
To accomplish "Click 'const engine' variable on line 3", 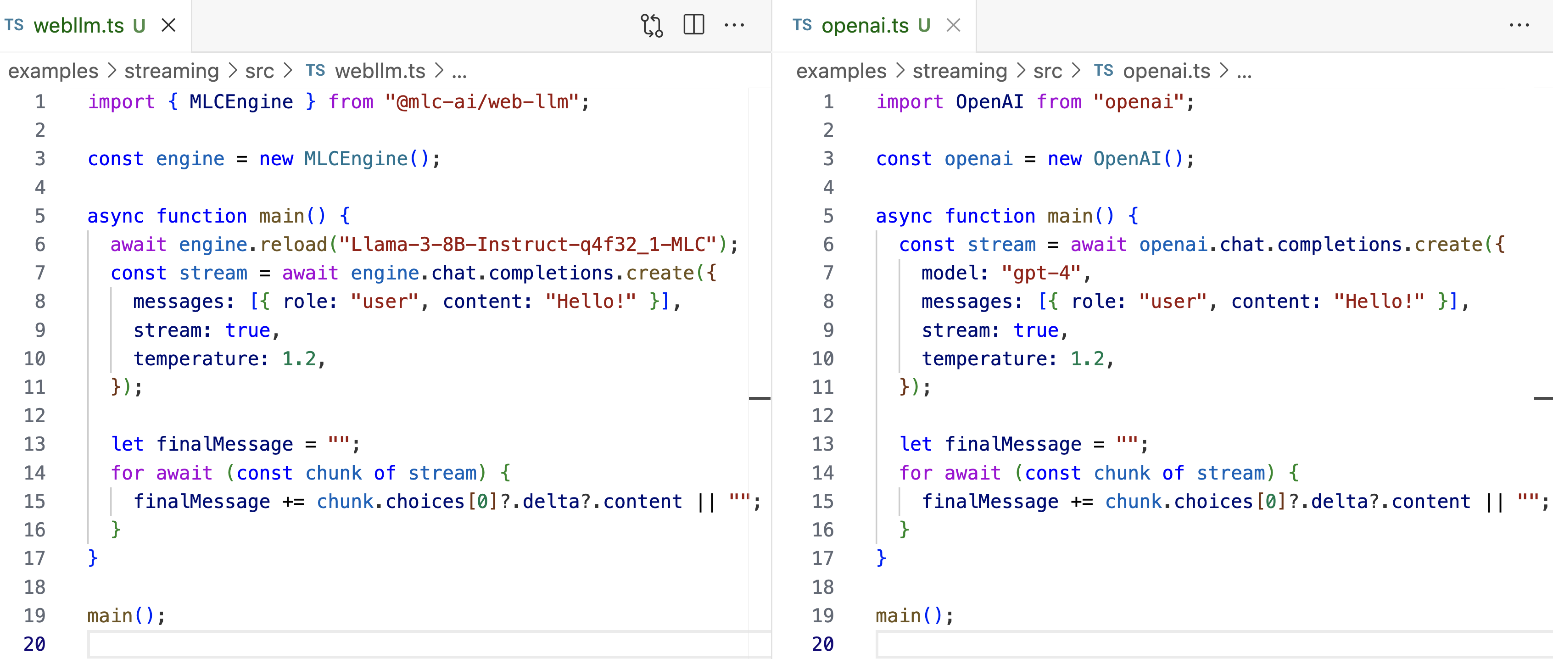I will 156,159.
